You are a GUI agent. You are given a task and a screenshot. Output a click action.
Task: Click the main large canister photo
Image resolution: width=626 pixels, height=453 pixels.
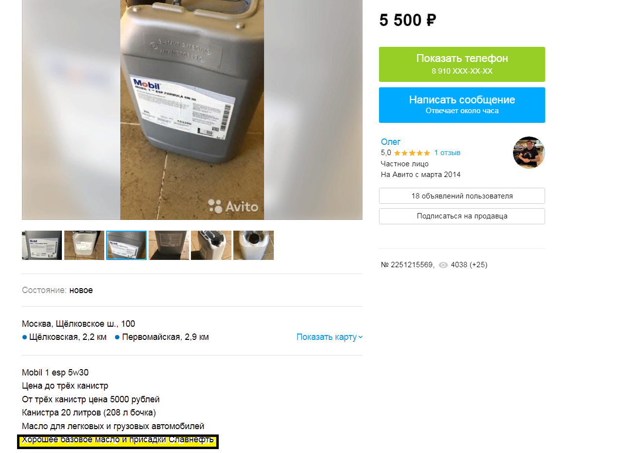coord(192,110)
